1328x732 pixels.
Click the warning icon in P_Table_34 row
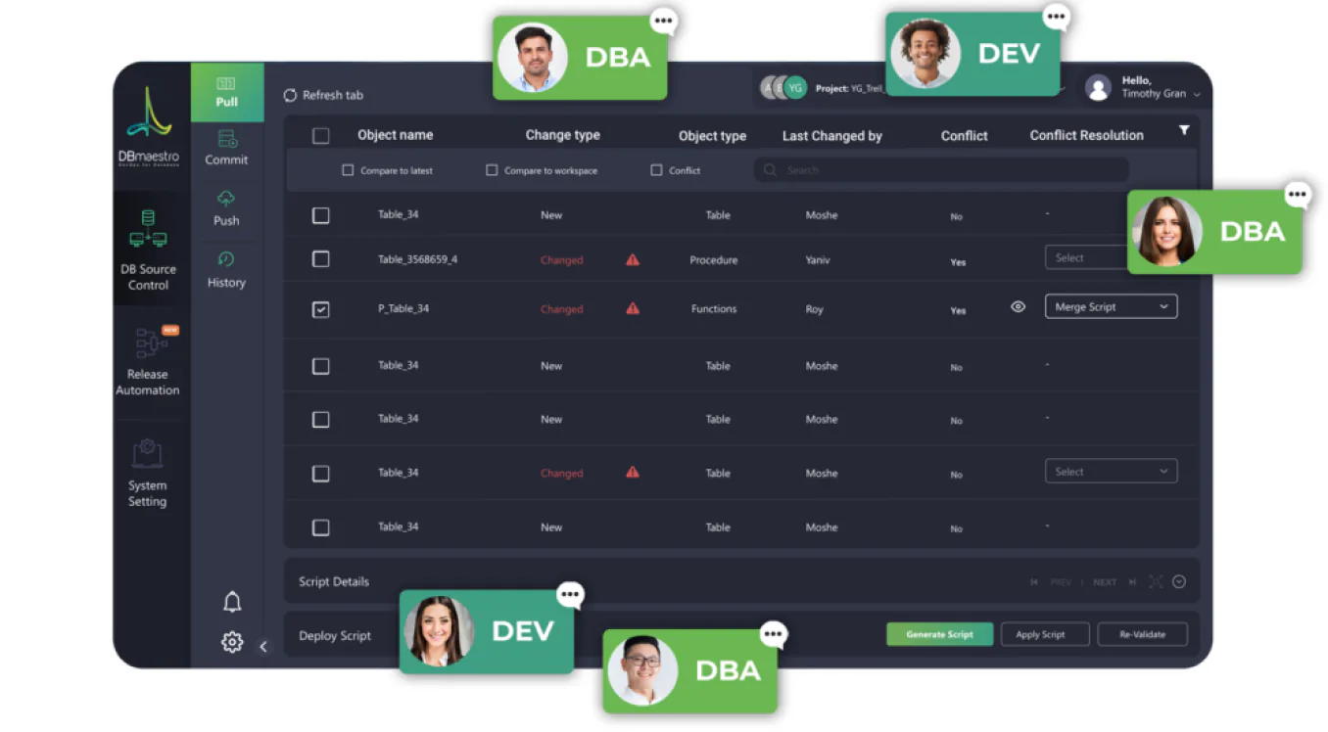(633, 308)
